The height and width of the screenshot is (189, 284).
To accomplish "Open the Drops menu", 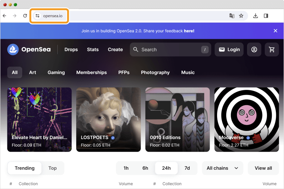I will coord(71,50).
